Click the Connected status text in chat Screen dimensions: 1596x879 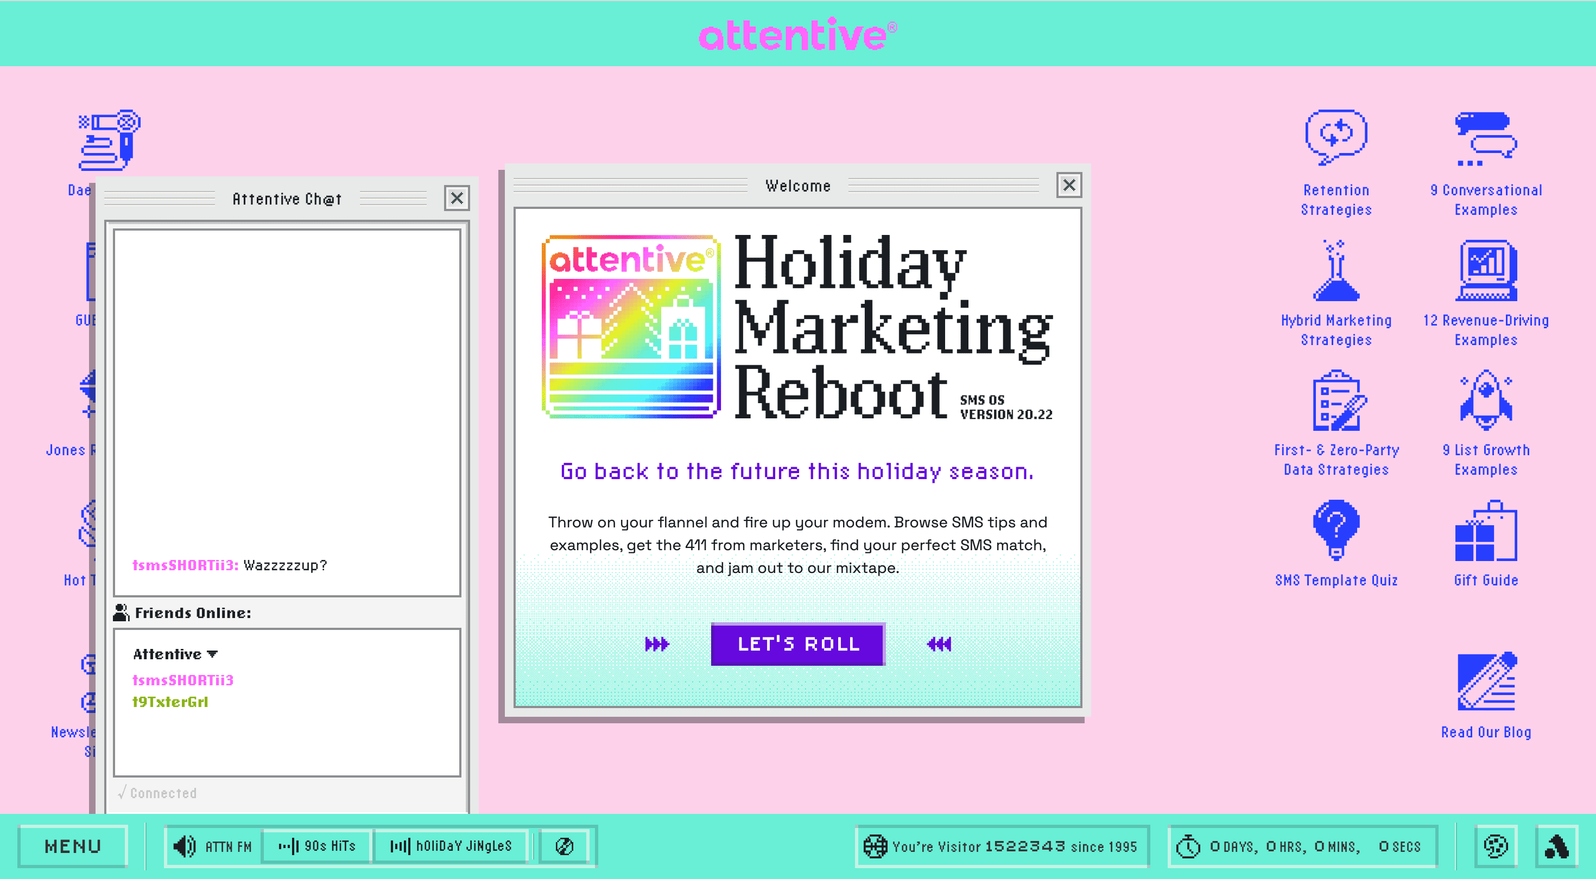click(x=157, y=793)
